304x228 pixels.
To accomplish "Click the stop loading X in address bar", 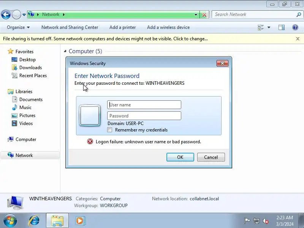I will [204, 15].
